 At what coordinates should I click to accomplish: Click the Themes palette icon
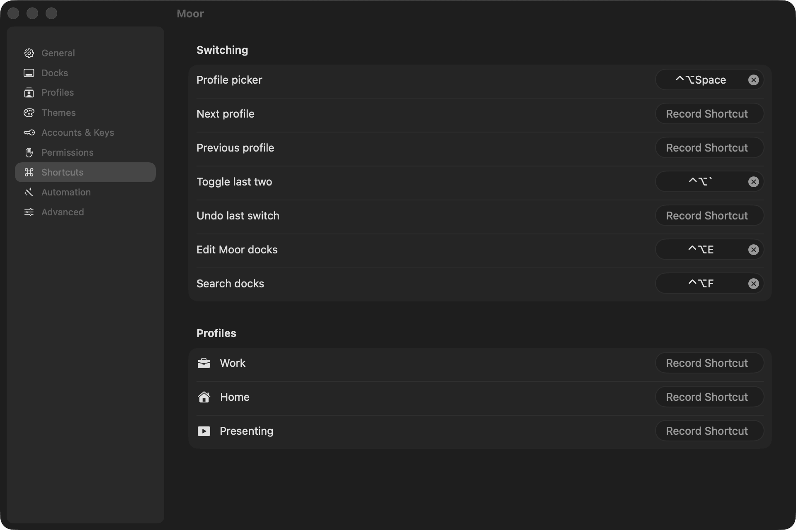(29, 113)
